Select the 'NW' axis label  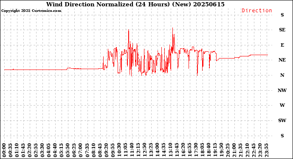(282, 90)
